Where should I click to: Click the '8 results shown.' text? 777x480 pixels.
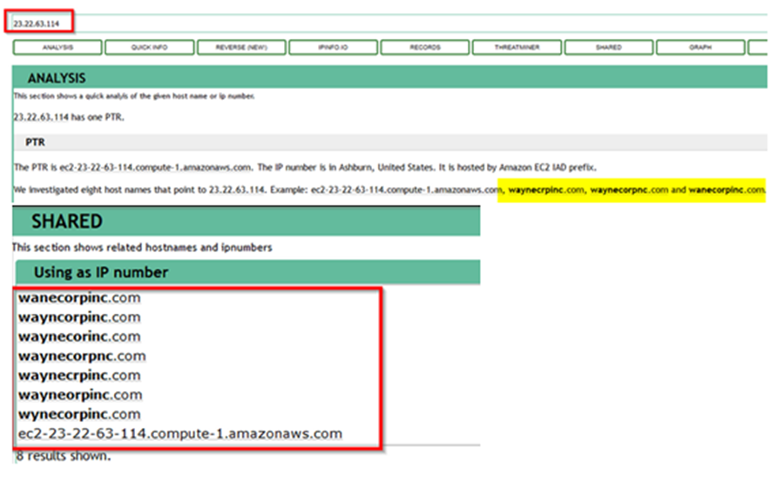click(x=63, y=456)
